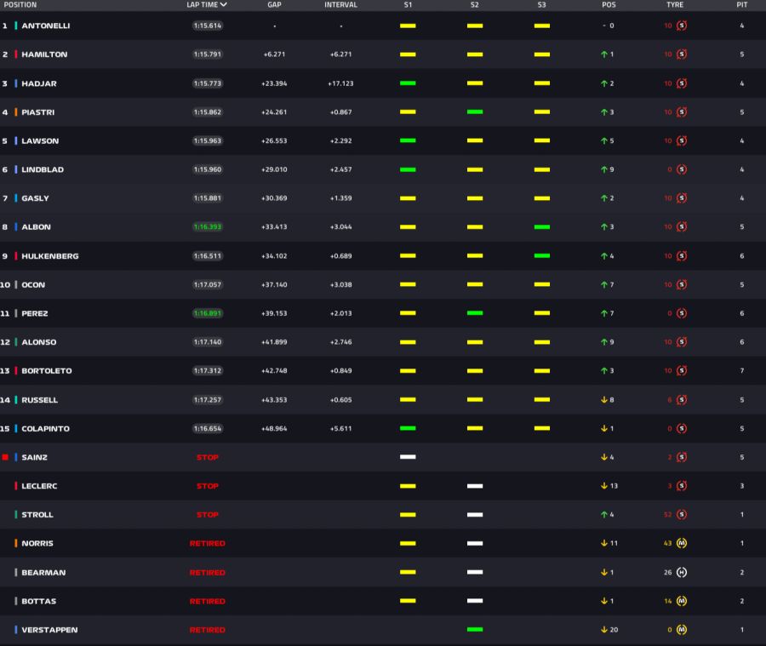Click Colapinto's soft tyre icon
The image size is (766, 646).
pyautogui.click(x=682, y=429)
